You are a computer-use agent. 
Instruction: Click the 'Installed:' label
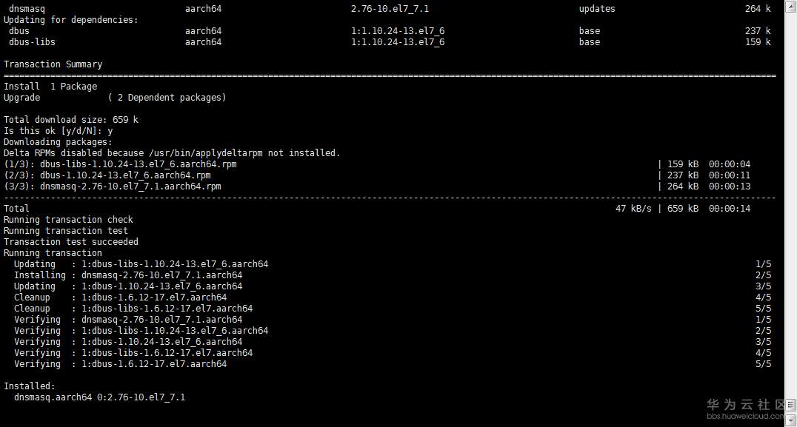(x=29, y=386)
